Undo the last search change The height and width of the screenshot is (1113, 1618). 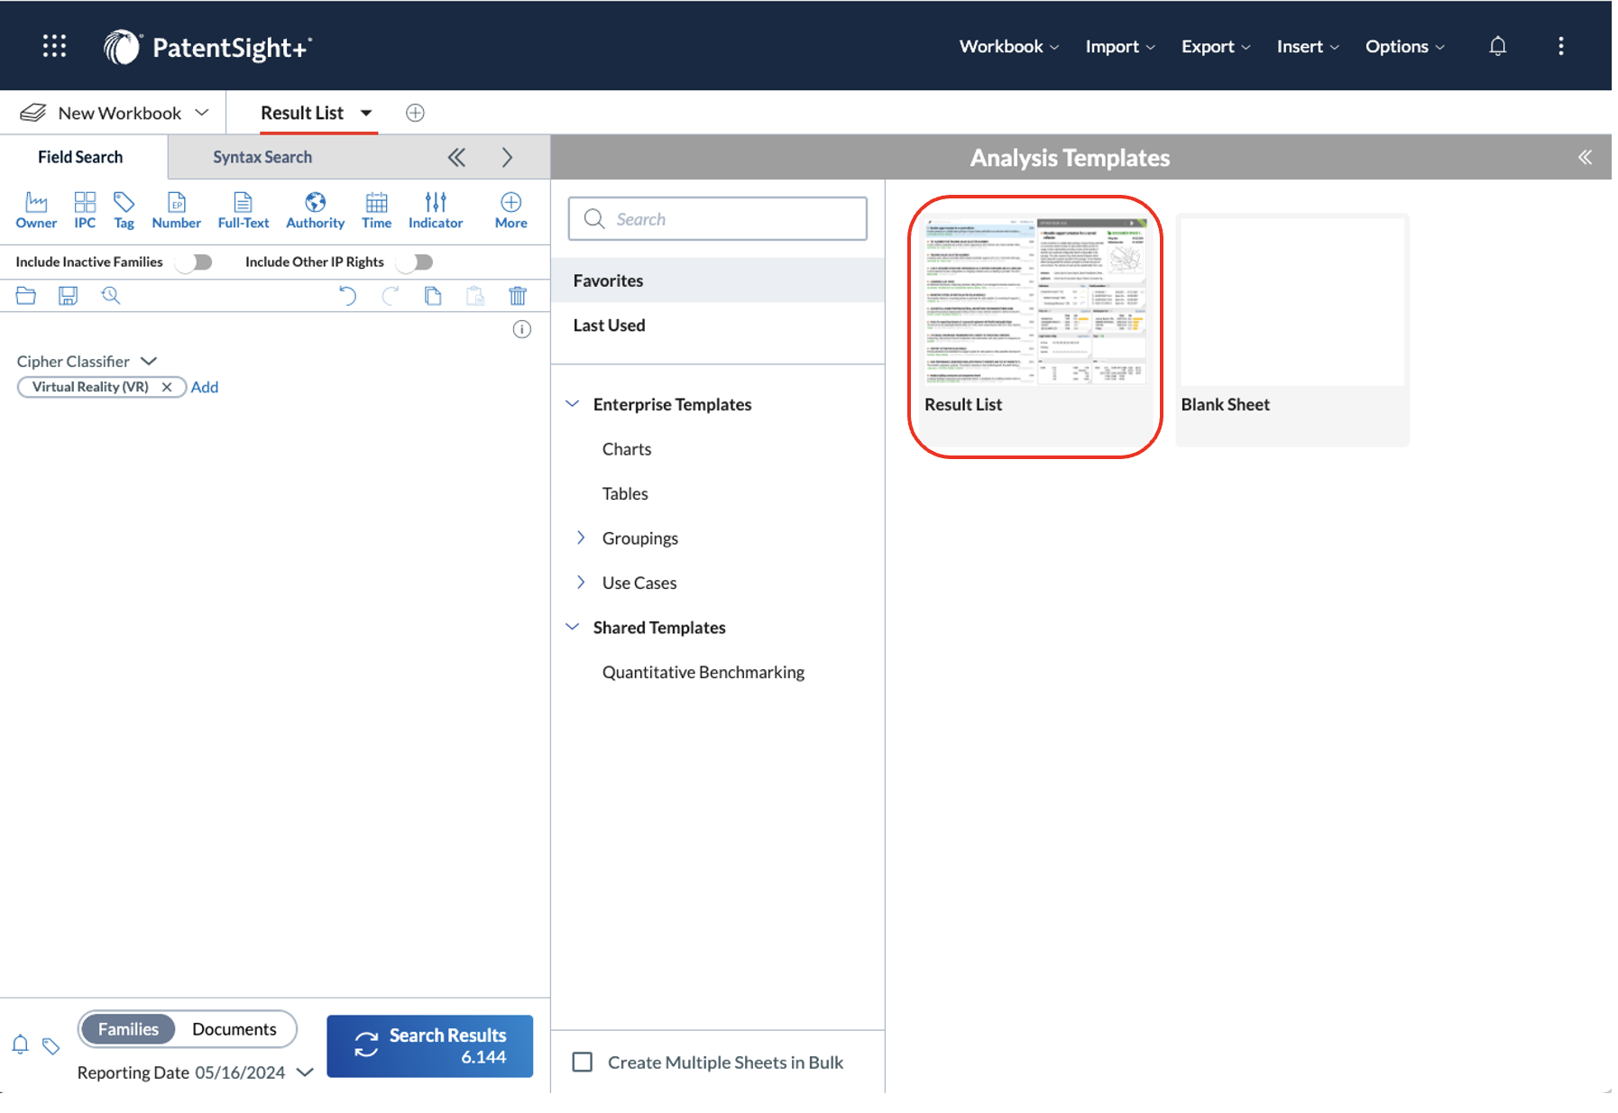click(x=347, y=295)
